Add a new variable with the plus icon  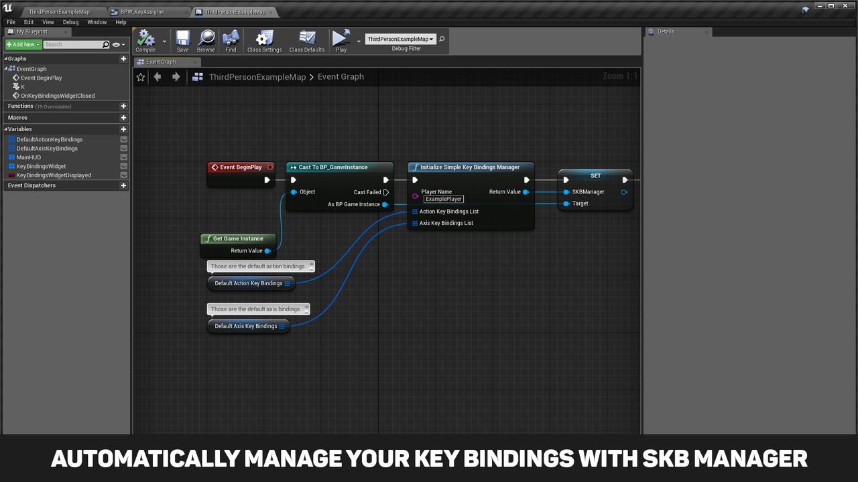click(123, 129)
